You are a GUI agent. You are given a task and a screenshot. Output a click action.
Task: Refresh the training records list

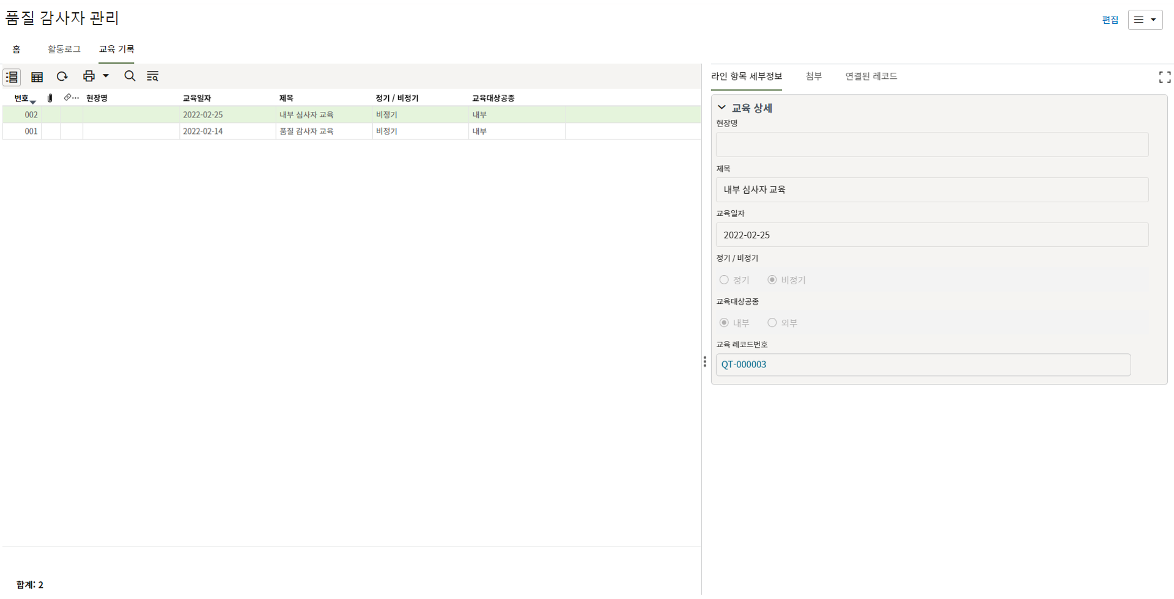click(62, 76)
